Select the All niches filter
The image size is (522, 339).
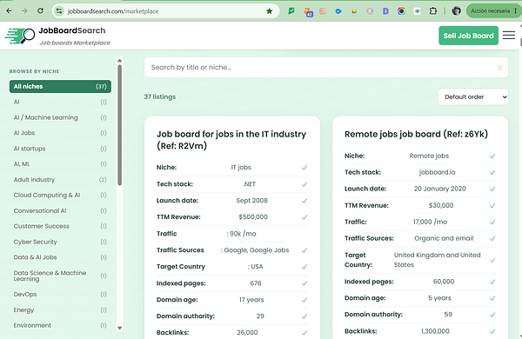click(x=60, y=87)
